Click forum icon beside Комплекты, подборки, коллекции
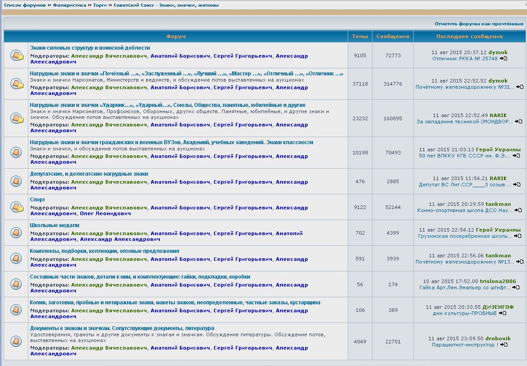The image size is (527, 366). (x=16, y=259)
